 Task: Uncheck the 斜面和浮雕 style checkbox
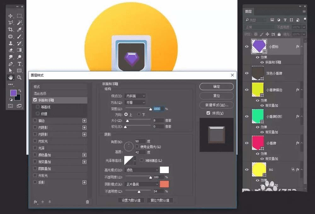(x=35, y=100)
